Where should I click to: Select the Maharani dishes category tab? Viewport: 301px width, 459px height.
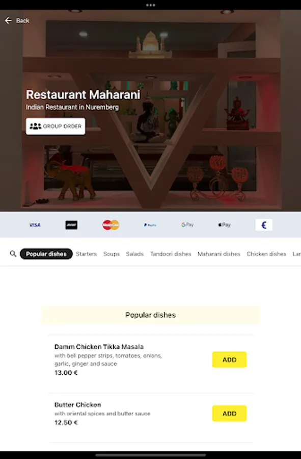pyautogui.click(x=219, y=254)
